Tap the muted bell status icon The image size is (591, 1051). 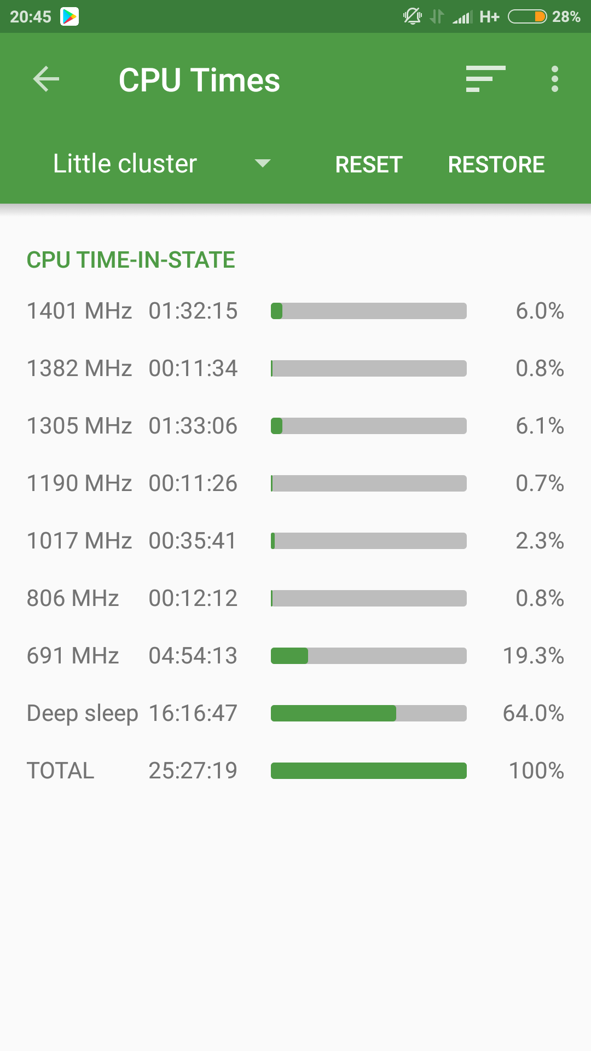click(412, 16)
